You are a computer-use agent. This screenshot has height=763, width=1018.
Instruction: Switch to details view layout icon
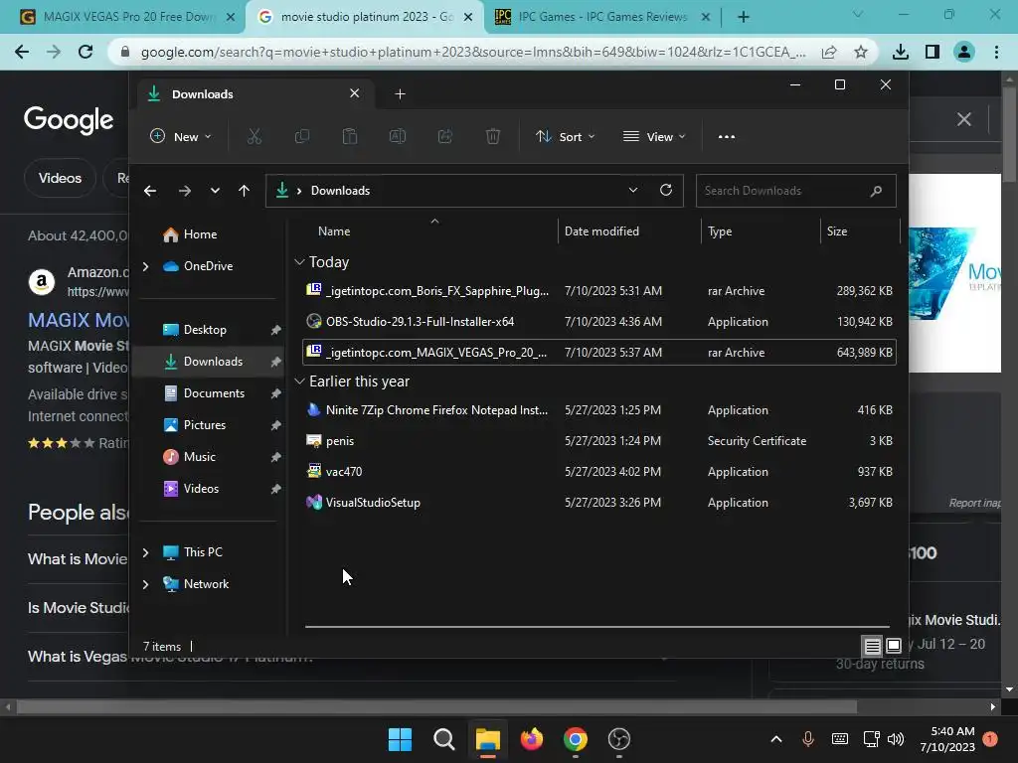coord(872,646)
